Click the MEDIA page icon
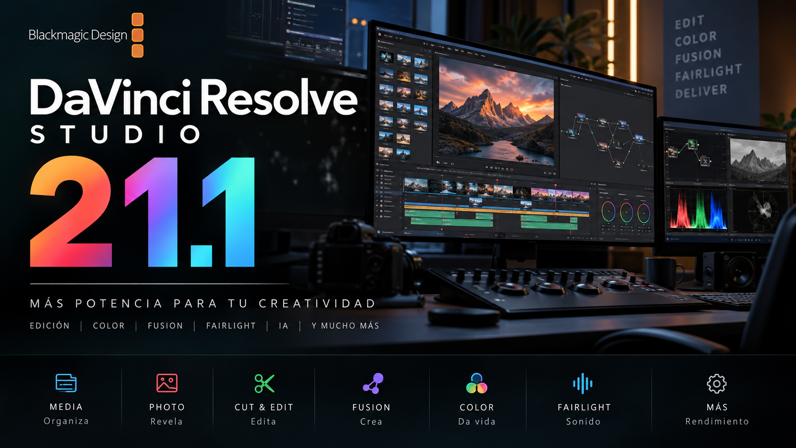Viewport: 796px width, 448px height. click(66, 383)
